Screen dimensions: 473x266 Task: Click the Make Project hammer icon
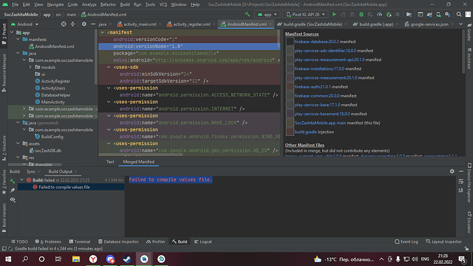pos(247,14)
